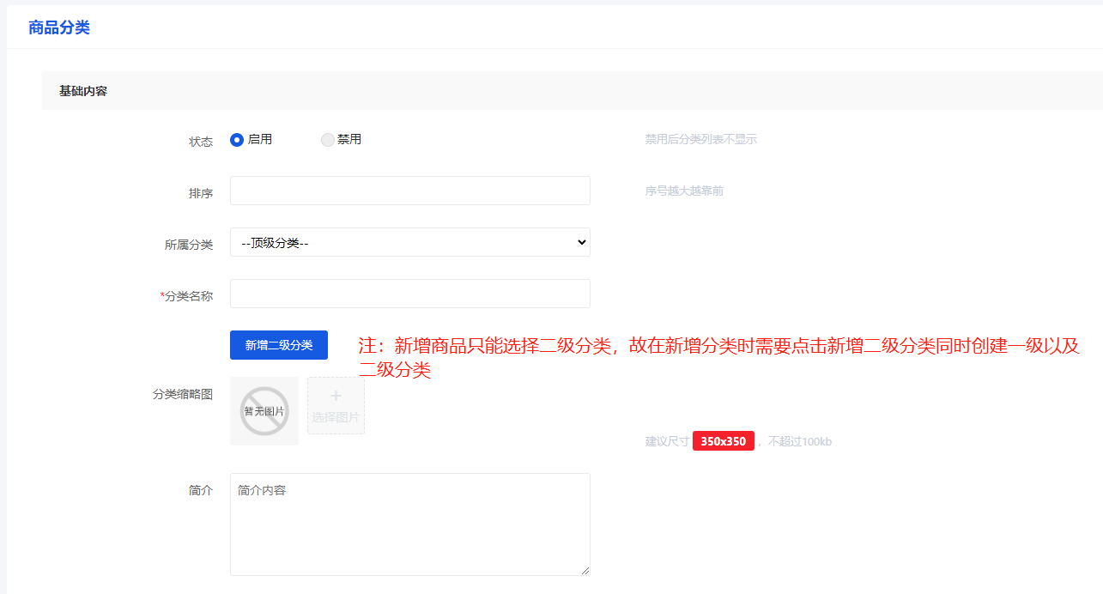
Task: Click inside the 简介内容 textarea
Action: [409, 524]
